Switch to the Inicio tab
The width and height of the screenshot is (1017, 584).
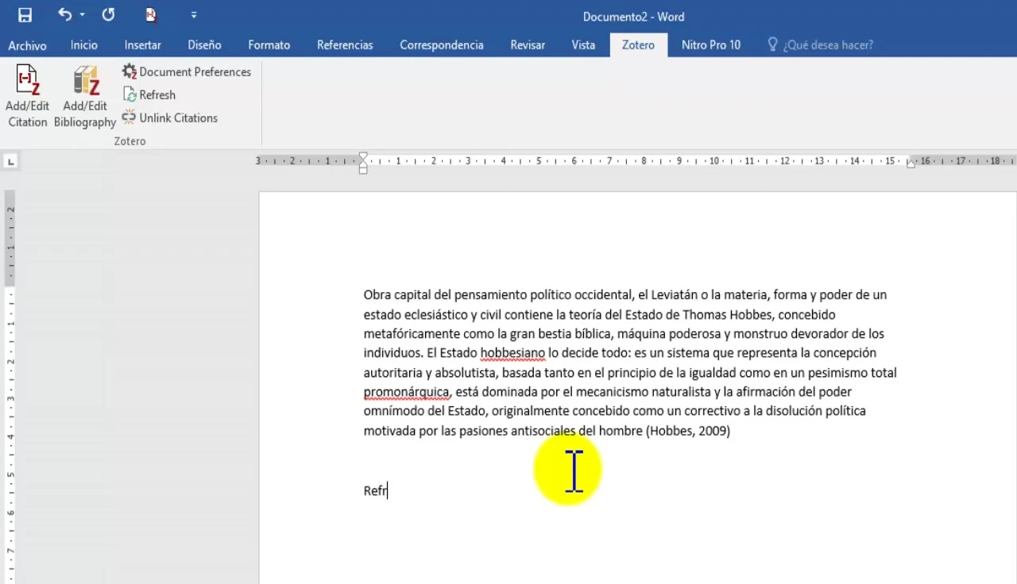pyautogui.click(x=83, y=45)
